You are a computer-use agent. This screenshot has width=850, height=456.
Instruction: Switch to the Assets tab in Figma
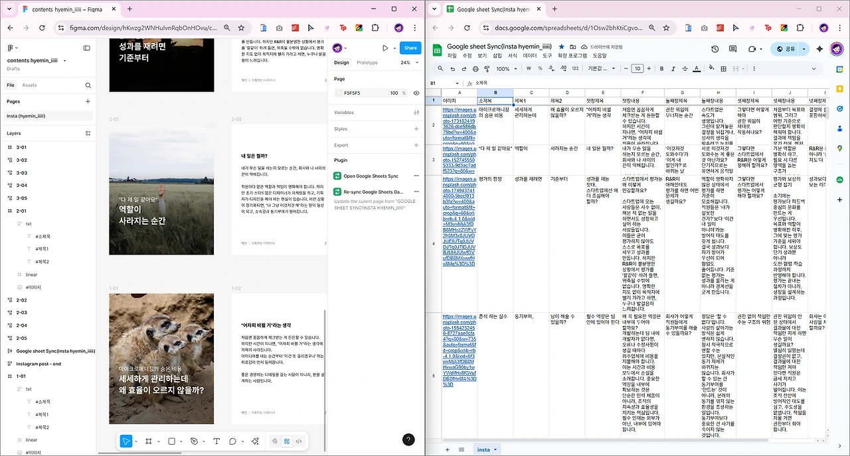click(x=30, y=85)
